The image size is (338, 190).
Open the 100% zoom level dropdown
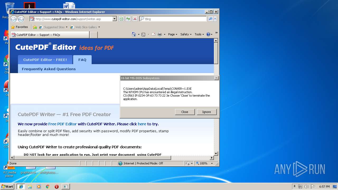click(x=212, y=163)
